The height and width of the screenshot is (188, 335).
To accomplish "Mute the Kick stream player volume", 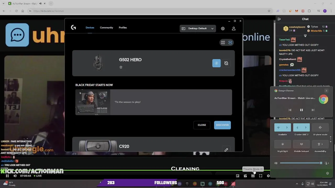I will pyautogui.click(x=15, y=176).
